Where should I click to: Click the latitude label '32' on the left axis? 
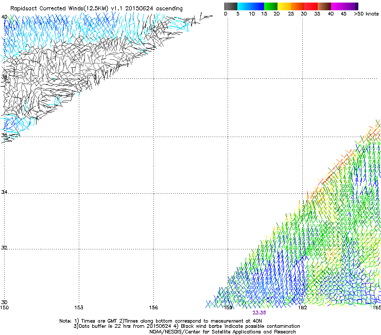[4, 248]
